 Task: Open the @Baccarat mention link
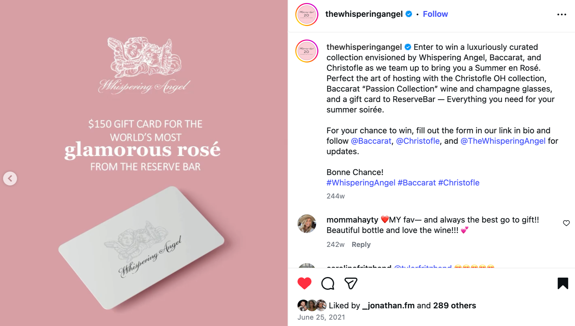pyautogui.click(x=371, y=141)
